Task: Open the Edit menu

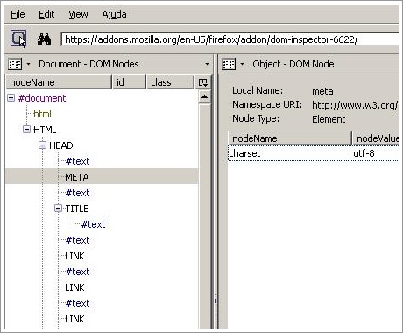Action: click(46, 14)
